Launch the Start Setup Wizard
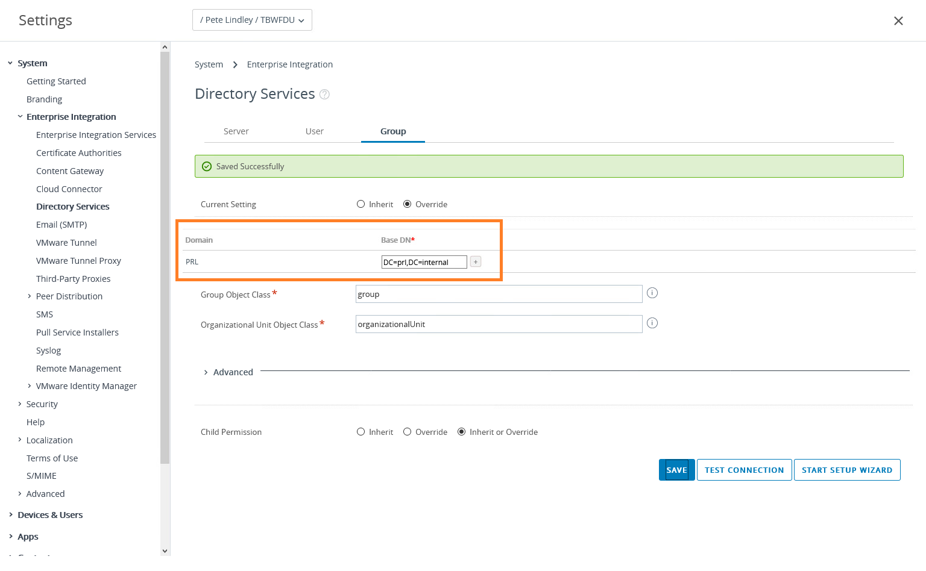The height and width of the screenshot is (571, 926). click(x=846, y=470)
